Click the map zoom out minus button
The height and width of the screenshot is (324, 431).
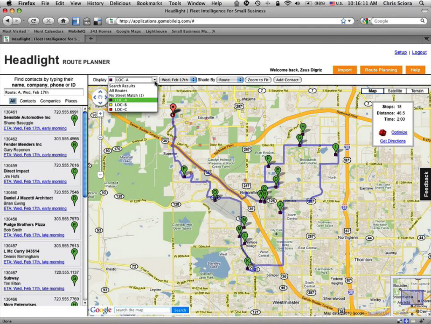[100, 175]
